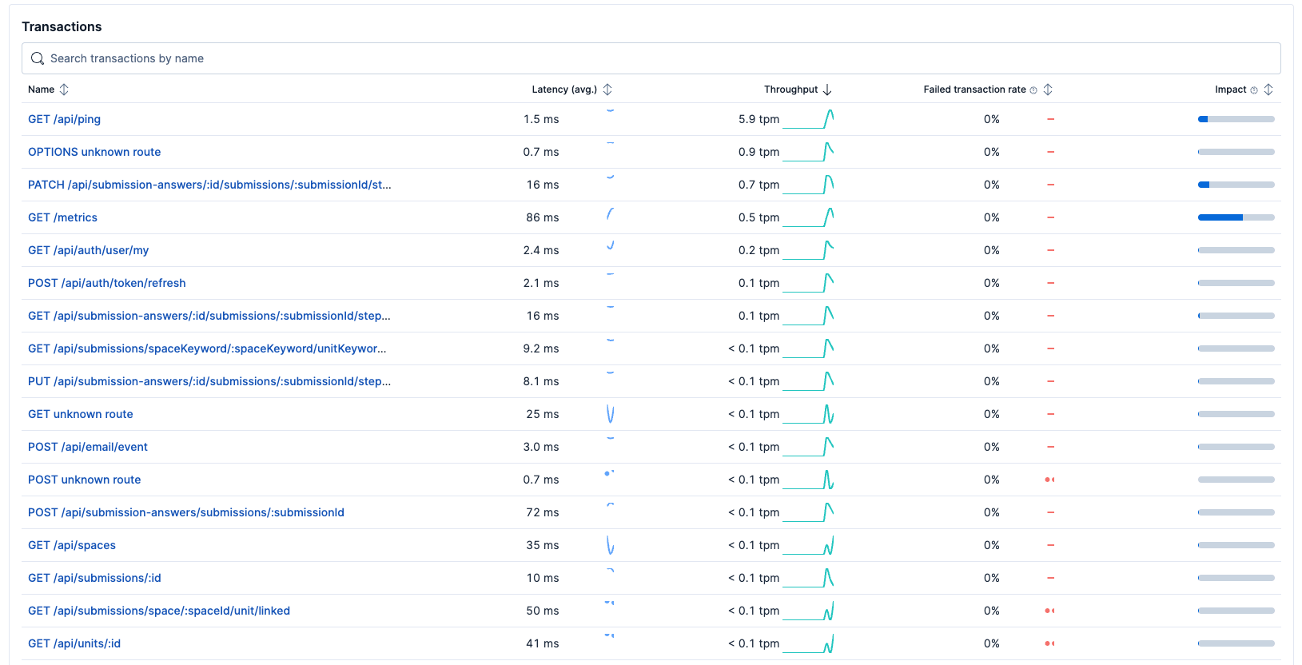
Task: Open PUT submission-answers step transaction link
Action: coord(209,381)
